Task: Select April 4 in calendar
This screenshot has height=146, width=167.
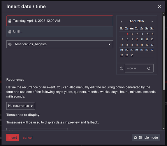Action: pos(143,34)
